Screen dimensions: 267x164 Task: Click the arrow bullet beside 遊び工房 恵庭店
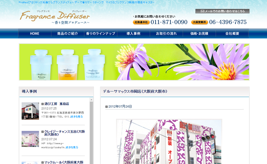coord(43,104)
